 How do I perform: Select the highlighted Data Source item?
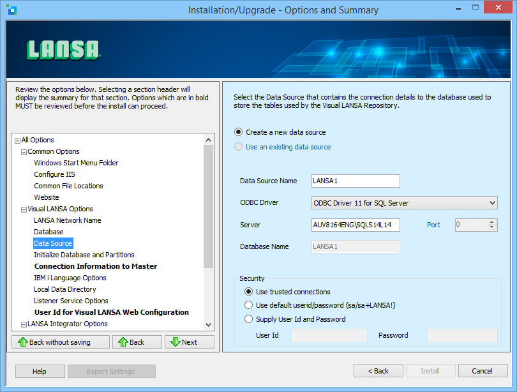tap(53, 243)
